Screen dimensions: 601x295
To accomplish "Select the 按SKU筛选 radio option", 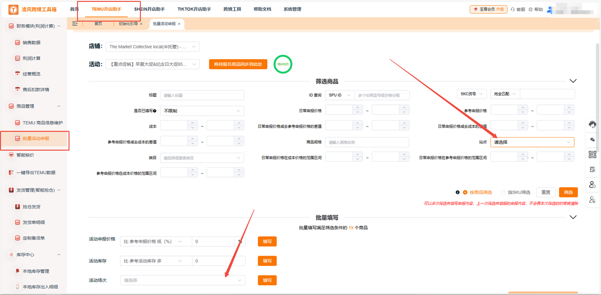I will (x=503, y=192).
